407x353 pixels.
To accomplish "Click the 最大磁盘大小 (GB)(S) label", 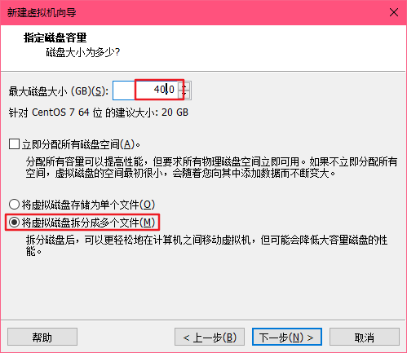I will (59, 91).
